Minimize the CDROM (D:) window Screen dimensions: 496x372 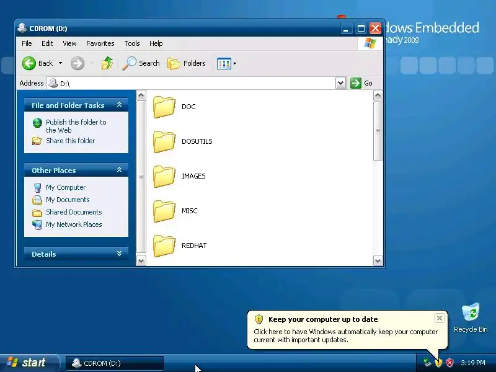point(347,29)
